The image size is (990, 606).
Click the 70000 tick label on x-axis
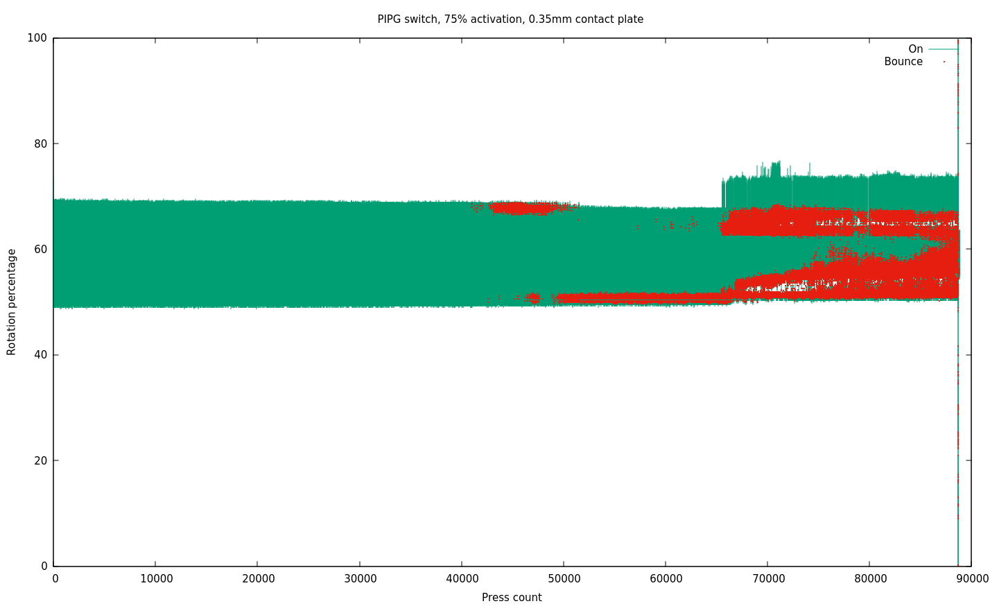click(x=767, y=579)
